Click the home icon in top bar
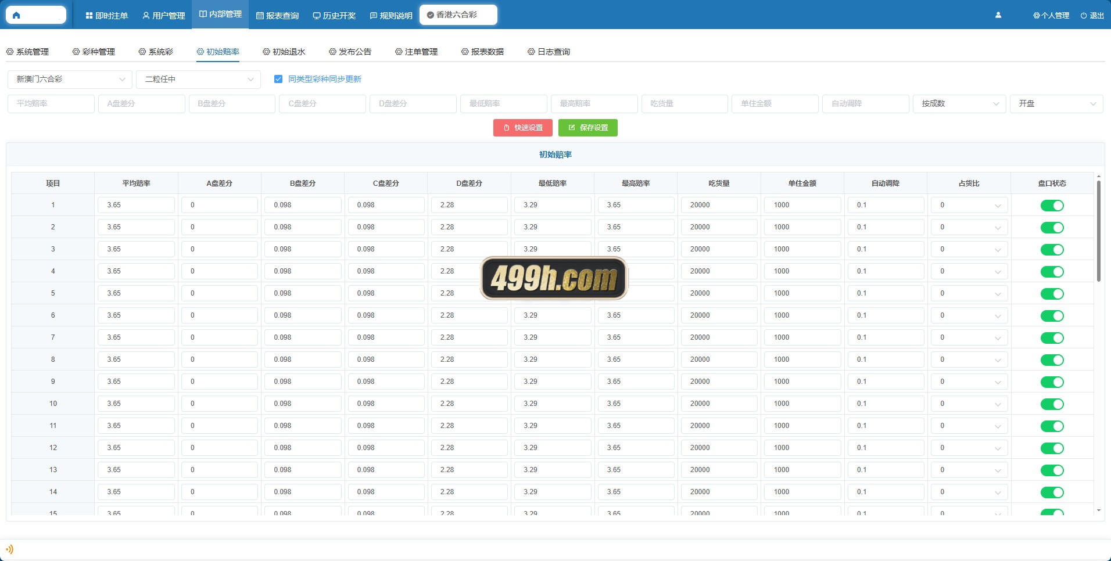Image resolution: width=1111 pixels, height=561 pixels. (x=16, y=16)
